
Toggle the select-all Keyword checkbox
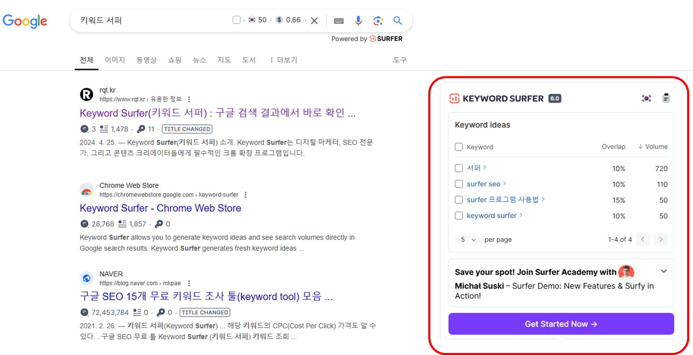[459, 147]
